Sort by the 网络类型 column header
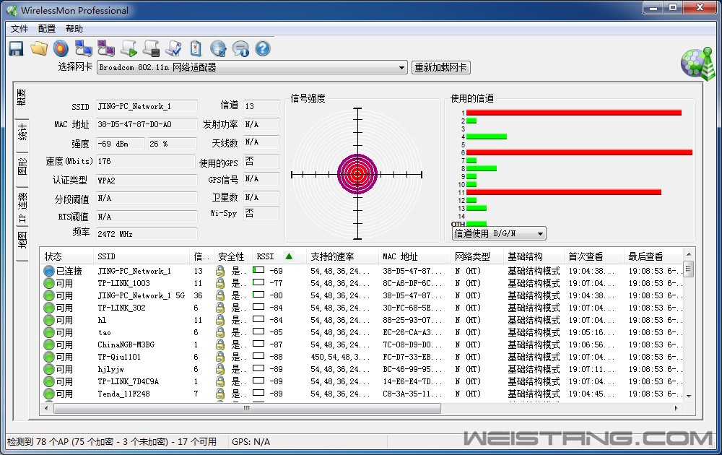The height and width of the screenshot is (455, 722). pos(477,256)
